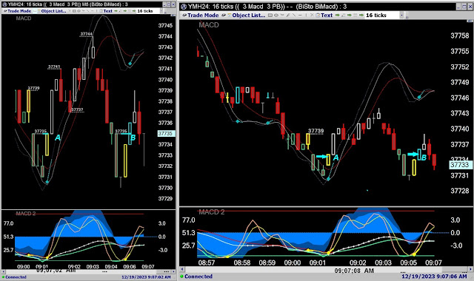Click the 37735 current price marker, left chart

click(166, 133)
